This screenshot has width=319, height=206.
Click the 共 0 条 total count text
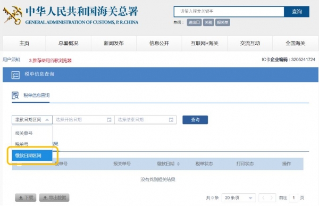click(212, 197)
